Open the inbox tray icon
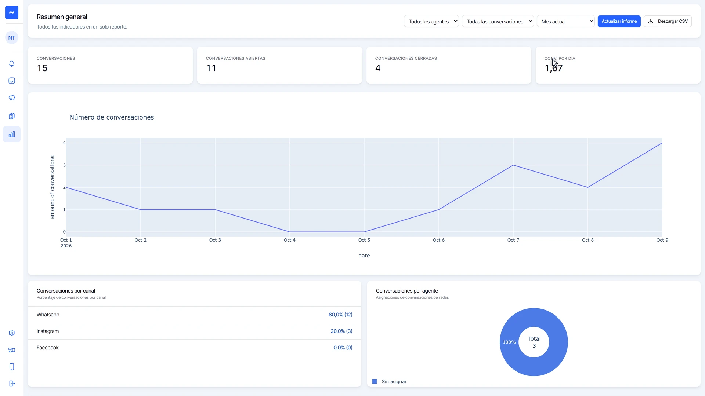 tap(12, 81)
